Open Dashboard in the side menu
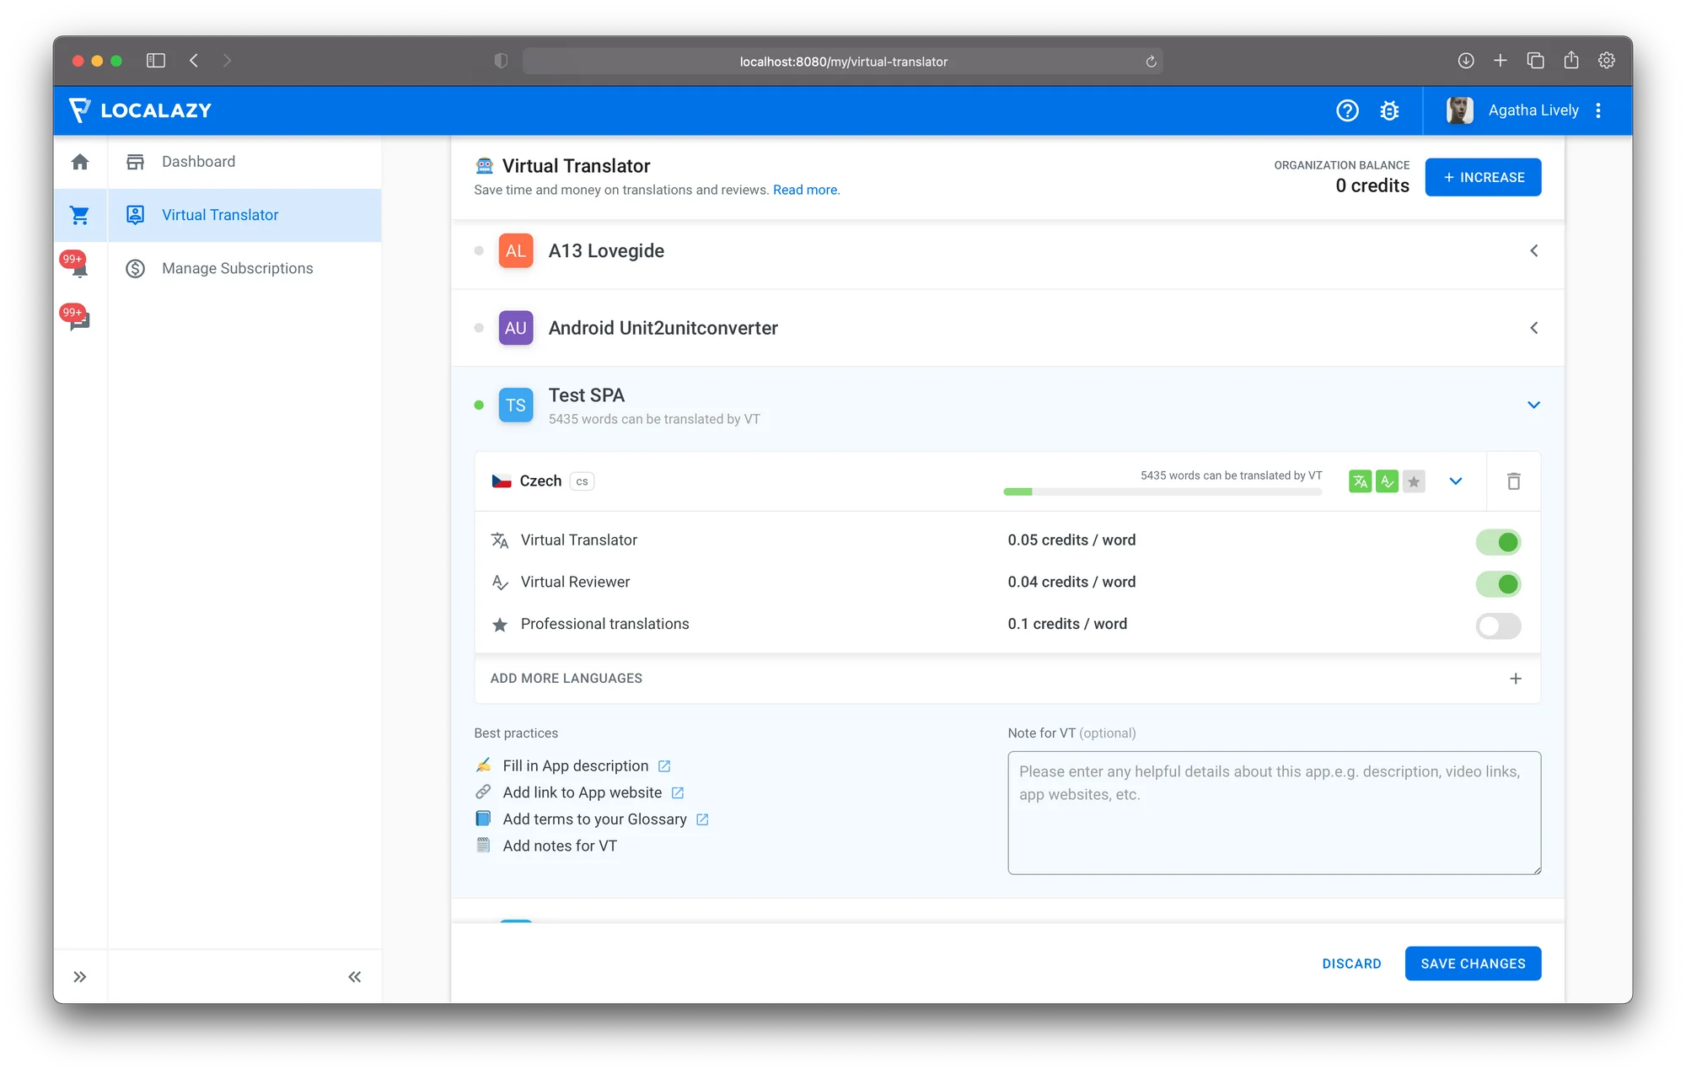 [x=199, y=162]
